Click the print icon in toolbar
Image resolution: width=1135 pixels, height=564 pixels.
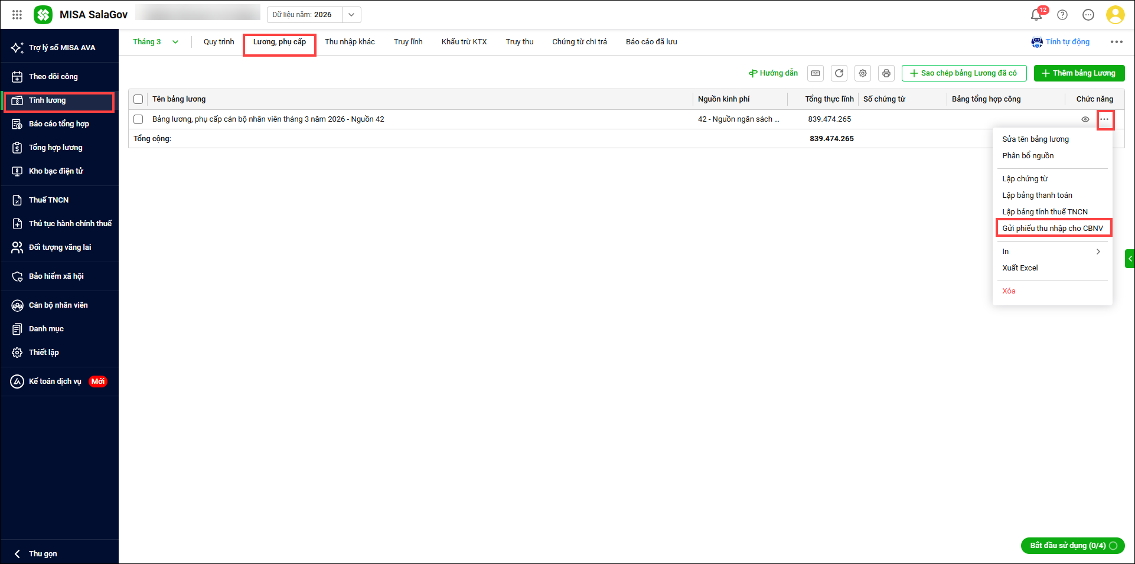pyautogui.click(x=886, y=73)
